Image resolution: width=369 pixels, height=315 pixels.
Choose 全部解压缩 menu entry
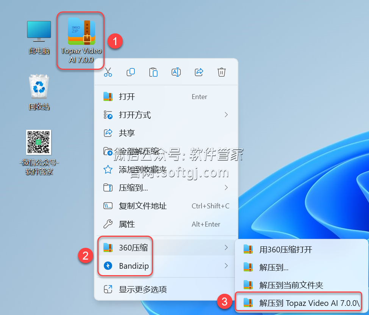coord(167,151)
